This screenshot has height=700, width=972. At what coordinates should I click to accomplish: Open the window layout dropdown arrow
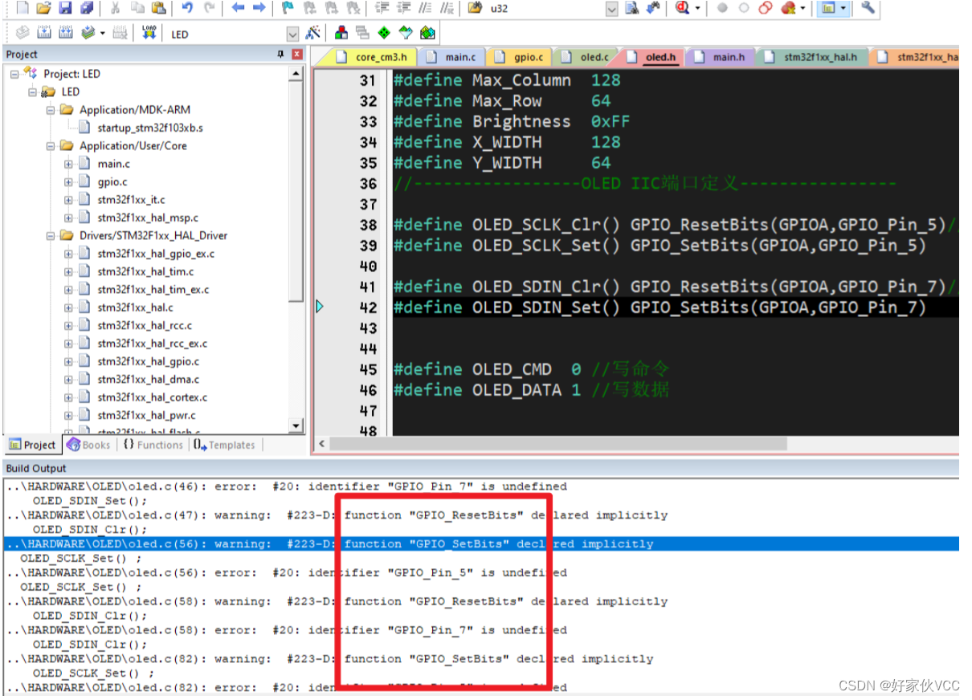pos(843,8)
